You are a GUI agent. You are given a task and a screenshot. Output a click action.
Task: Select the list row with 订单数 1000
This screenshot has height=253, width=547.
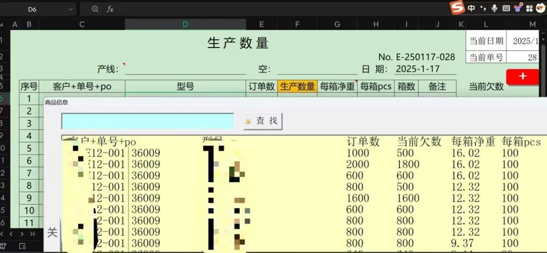tap(304, 153)
